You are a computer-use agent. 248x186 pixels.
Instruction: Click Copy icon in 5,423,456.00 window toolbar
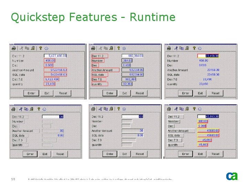click(x=27, y=48)
